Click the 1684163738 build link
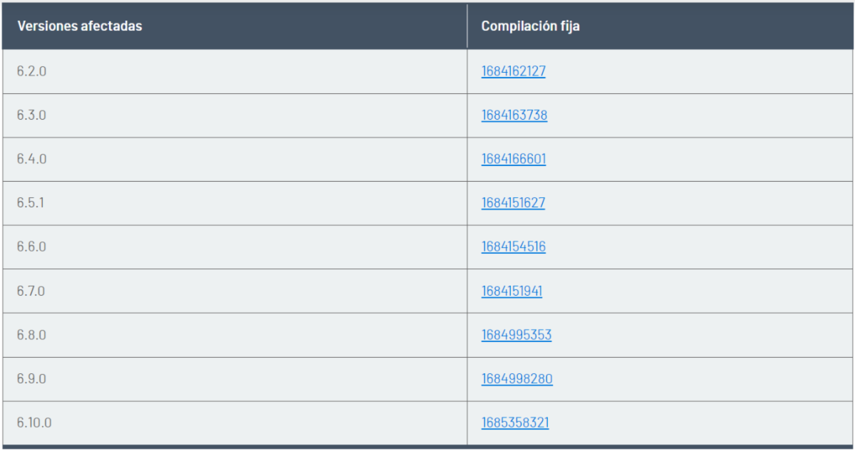The height and width of the screenshot is (451, 855). pos(514,115)
